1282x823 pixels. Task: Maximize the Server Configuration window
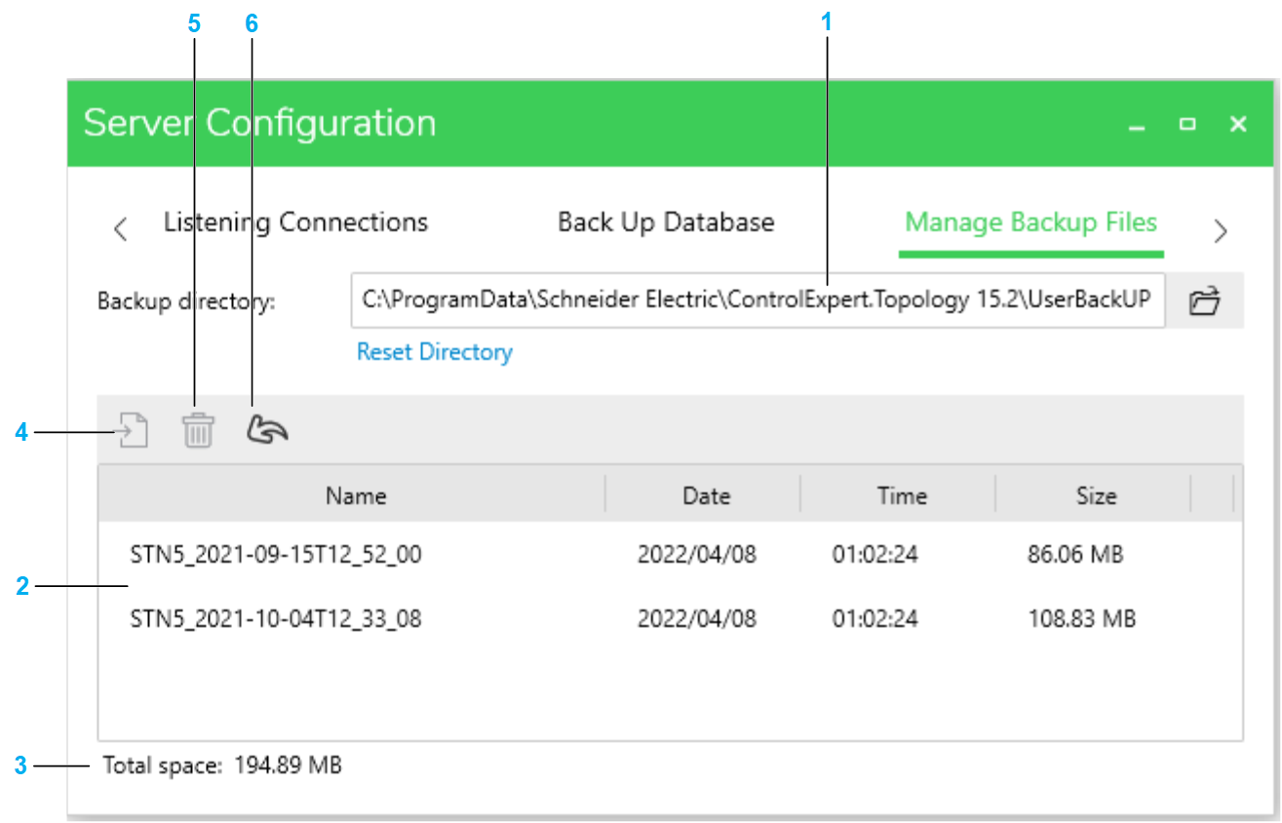[1187, 124]
